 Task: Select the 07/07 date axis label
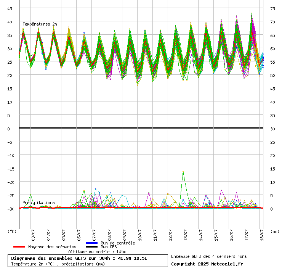(94, 235)
